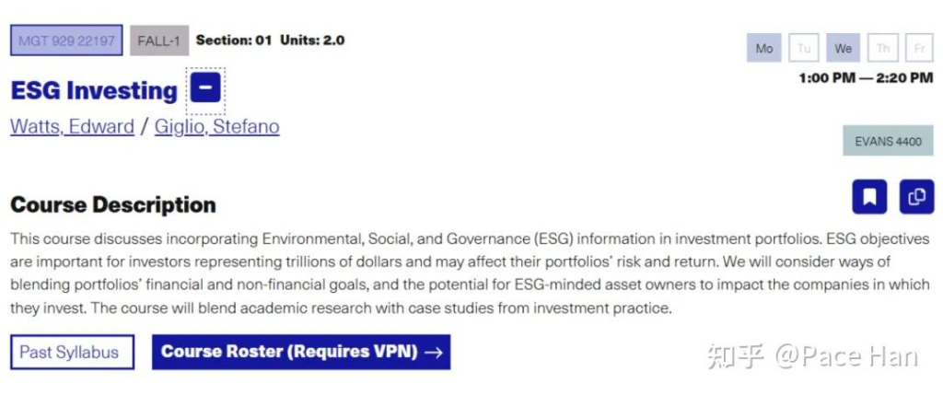Open Course Roster (Requires VPN)
943x395 pixels.
pos(301,352)
